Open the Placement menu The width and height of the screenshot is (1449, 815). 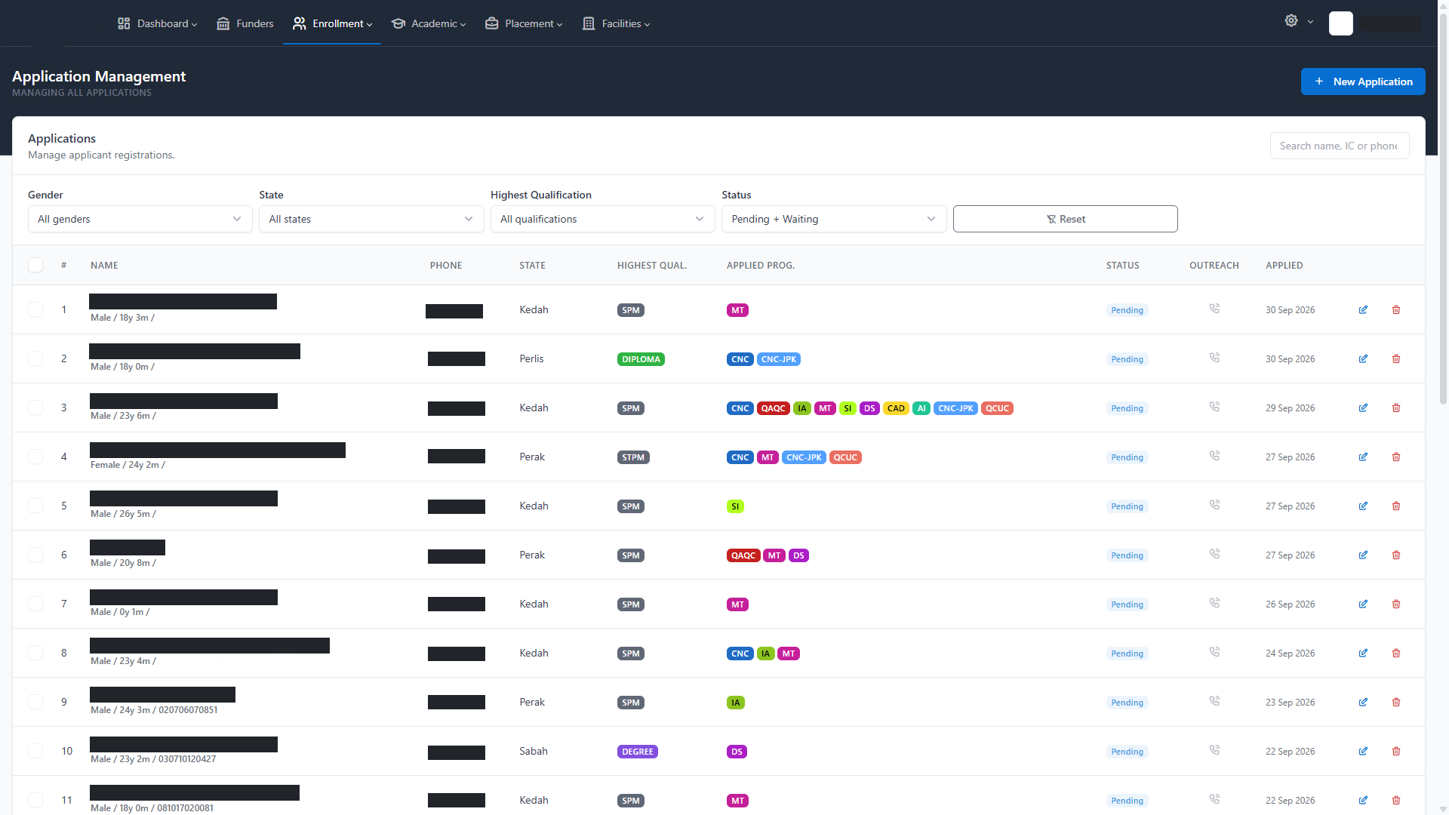(x=524, y=23)
